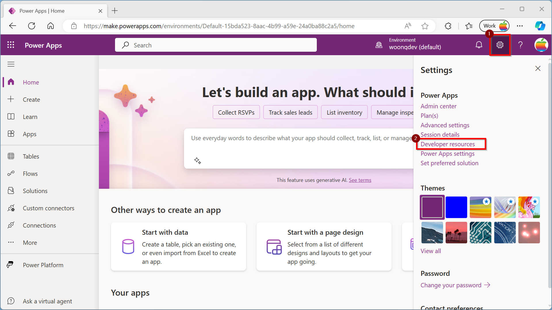Click the app description prompt field
The image size is (552, 310).
(299, 148)
